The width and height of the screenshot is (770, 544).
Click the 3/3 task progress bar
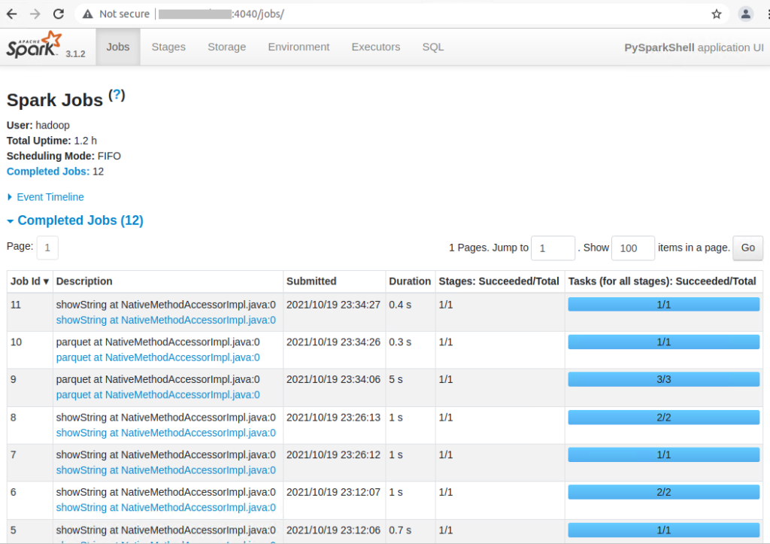point(663,379)
